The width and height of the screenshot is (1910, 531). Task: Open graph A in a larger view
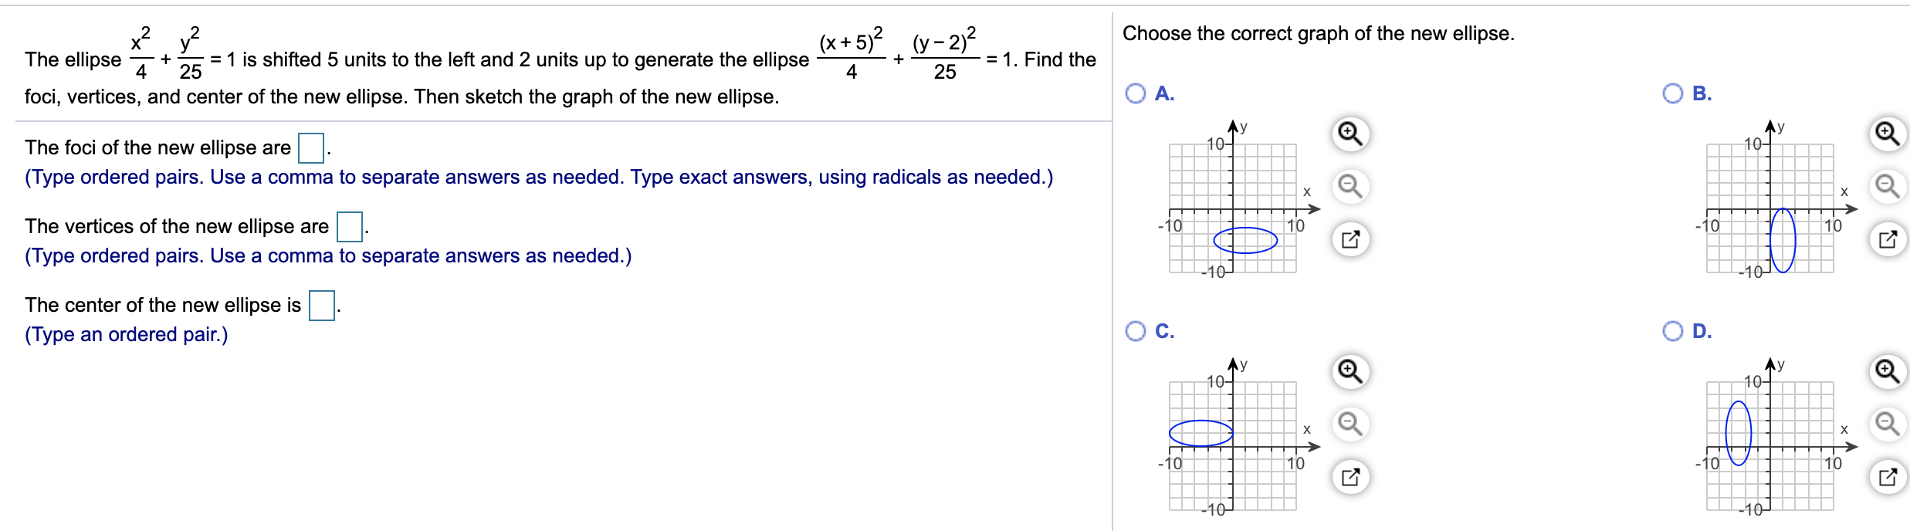pyautogui.click(x=1351, y=239)
